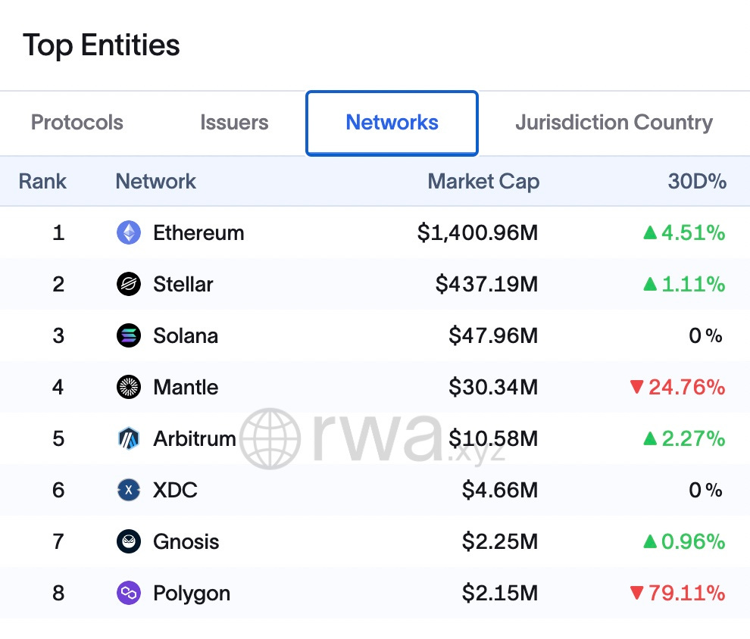750x639 pixels.
Task: Click the Stellar network logo icon
Action: coord(129,284)
